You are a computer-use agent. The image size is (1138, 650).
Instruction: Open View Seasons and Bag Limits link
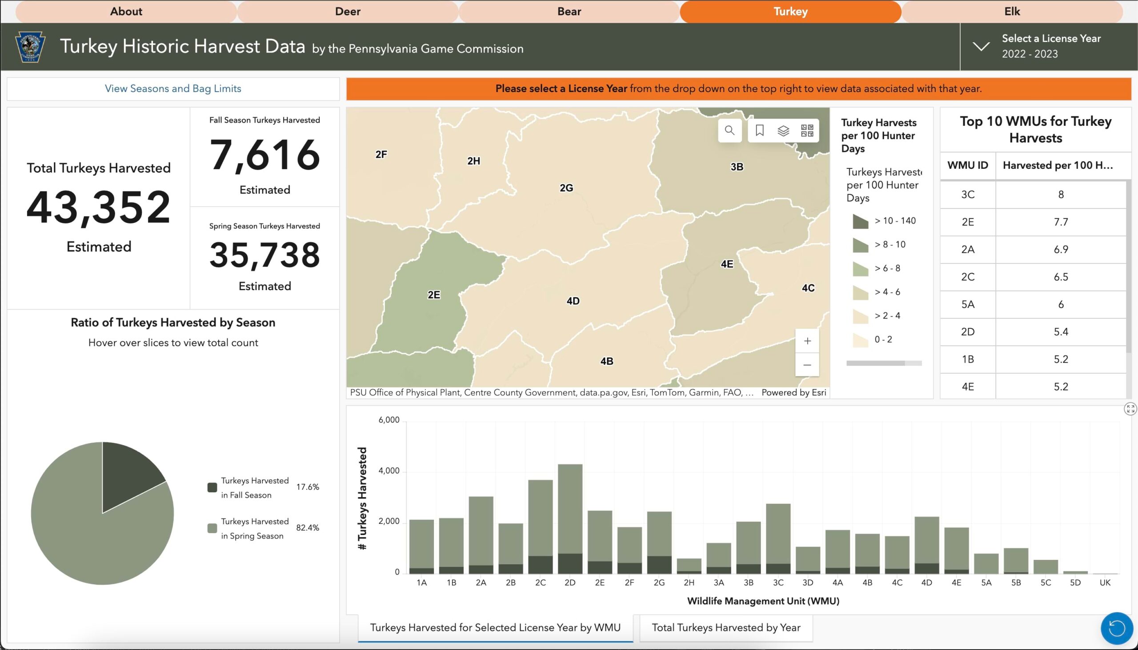[173, 88]
